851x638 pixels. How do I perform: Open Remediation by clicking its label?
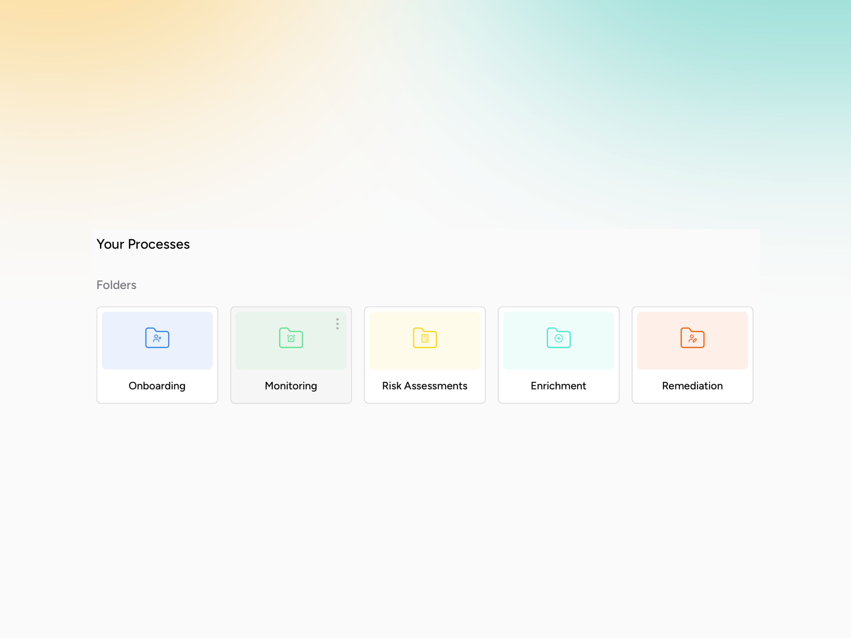692,385
